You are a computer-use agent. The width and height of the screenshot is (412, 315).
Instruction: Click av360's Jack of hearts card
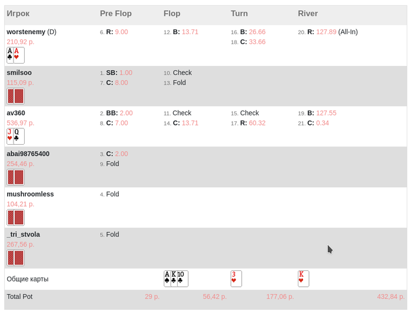[9, 136]
